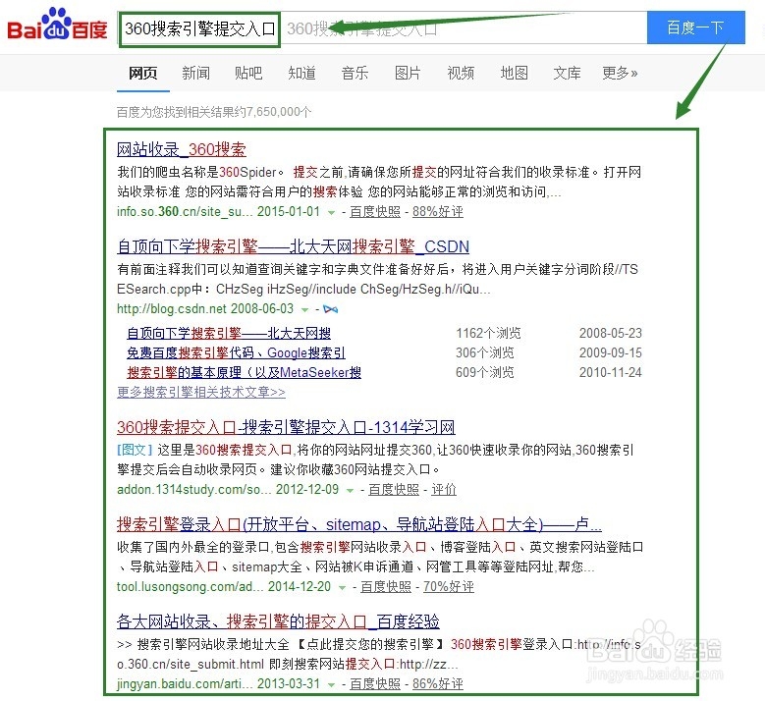Open 各大网站收录 百度经验 result title
Image resolution: width=765 pixels, height=701 pixels.
278,621
